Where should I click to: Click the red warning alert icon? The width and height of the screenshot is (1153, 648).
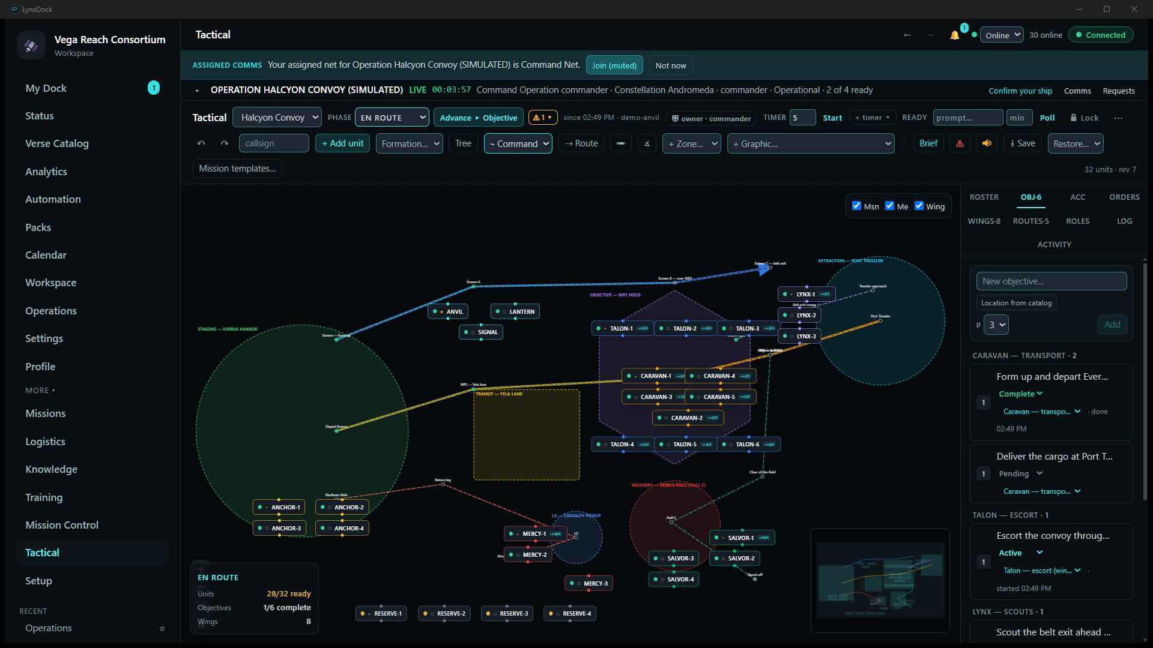[960, 143]
